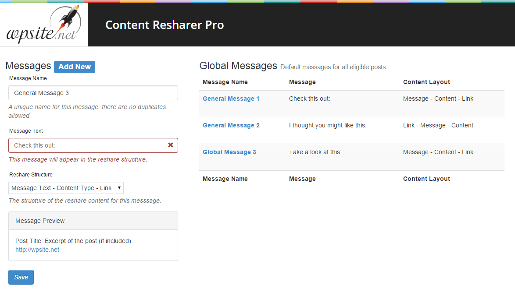Click 'Default messages for all eligible posts' subtitle
The image size is (515, 296).
pyautogui.click(x=333, y=67)
